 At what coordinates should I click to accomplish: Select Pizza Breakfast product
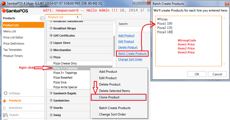(63, 78)
